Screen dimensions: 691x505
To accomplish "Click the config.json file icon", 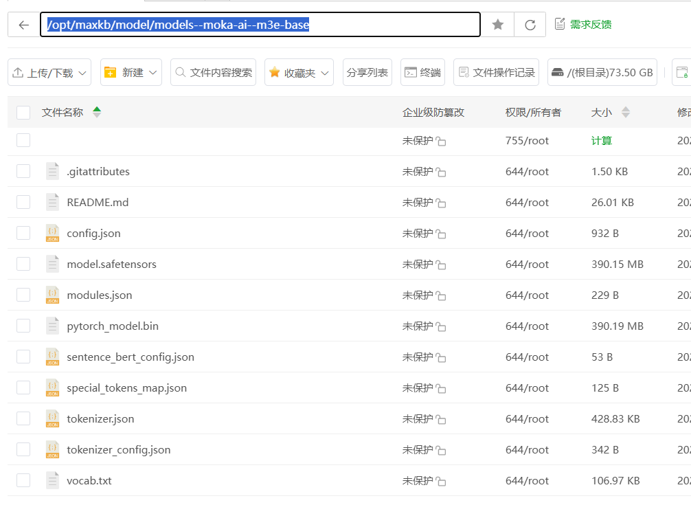I will pyautogui.click(x=52, y=233).
